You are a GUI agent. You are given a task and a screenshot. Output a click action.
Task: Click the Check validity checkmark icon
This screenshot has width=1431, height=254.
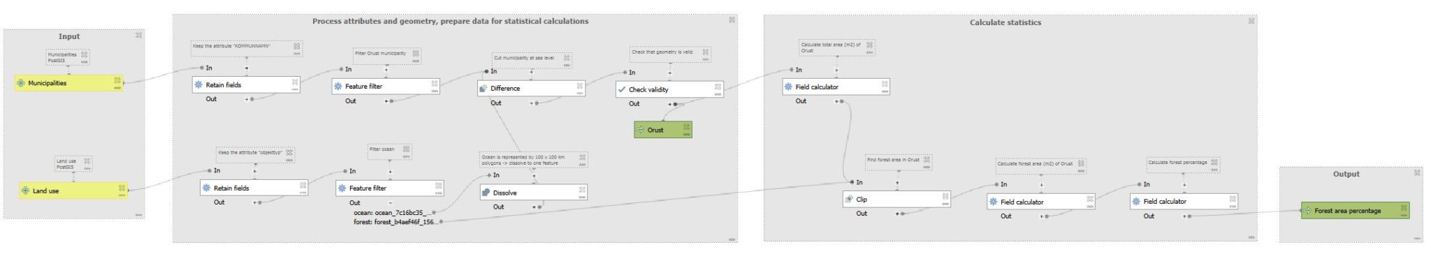point(621,89)
